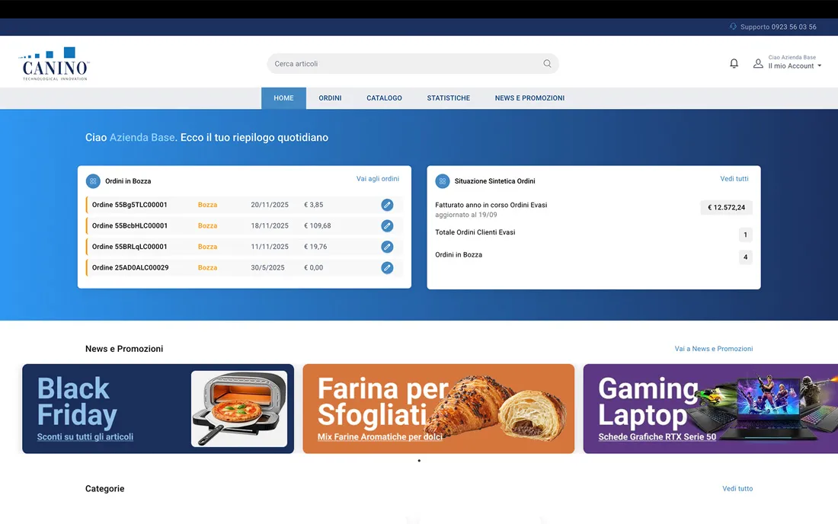The image size is (838, 524).
Task: Edit draft order 55BcbHLC00001 pencil icon
Action: point(387,226)
